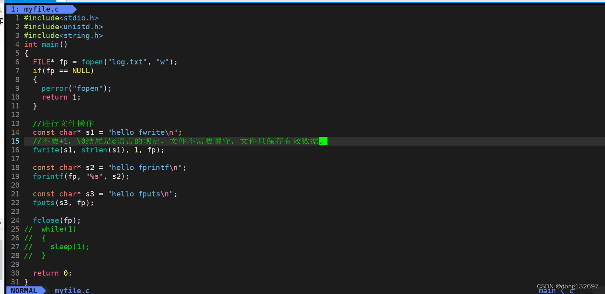
Task: Click the NORMAL mode indicator in status line
Action: [24, 290]
